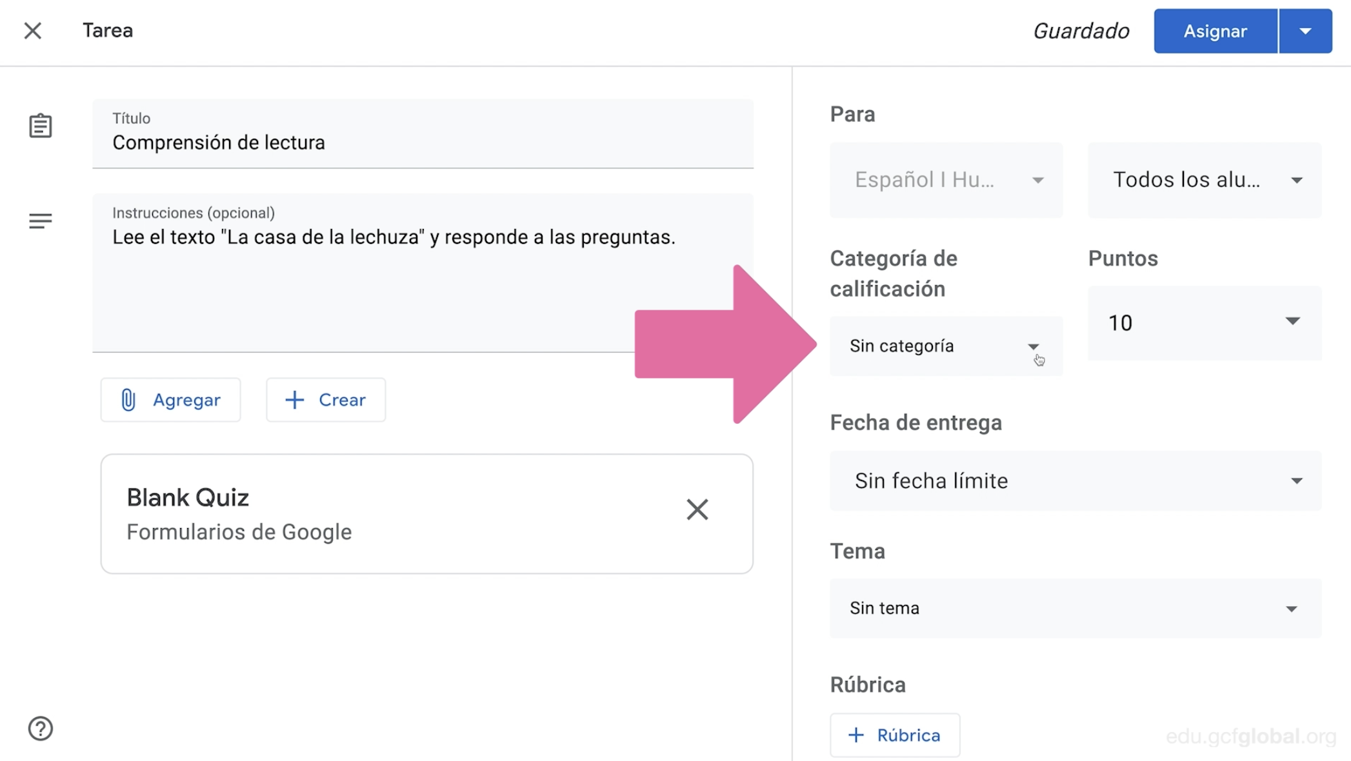The height and width of the screenshot is (761, 1351).
Task: Click the Para section label
Action: [x=852, y=114]
